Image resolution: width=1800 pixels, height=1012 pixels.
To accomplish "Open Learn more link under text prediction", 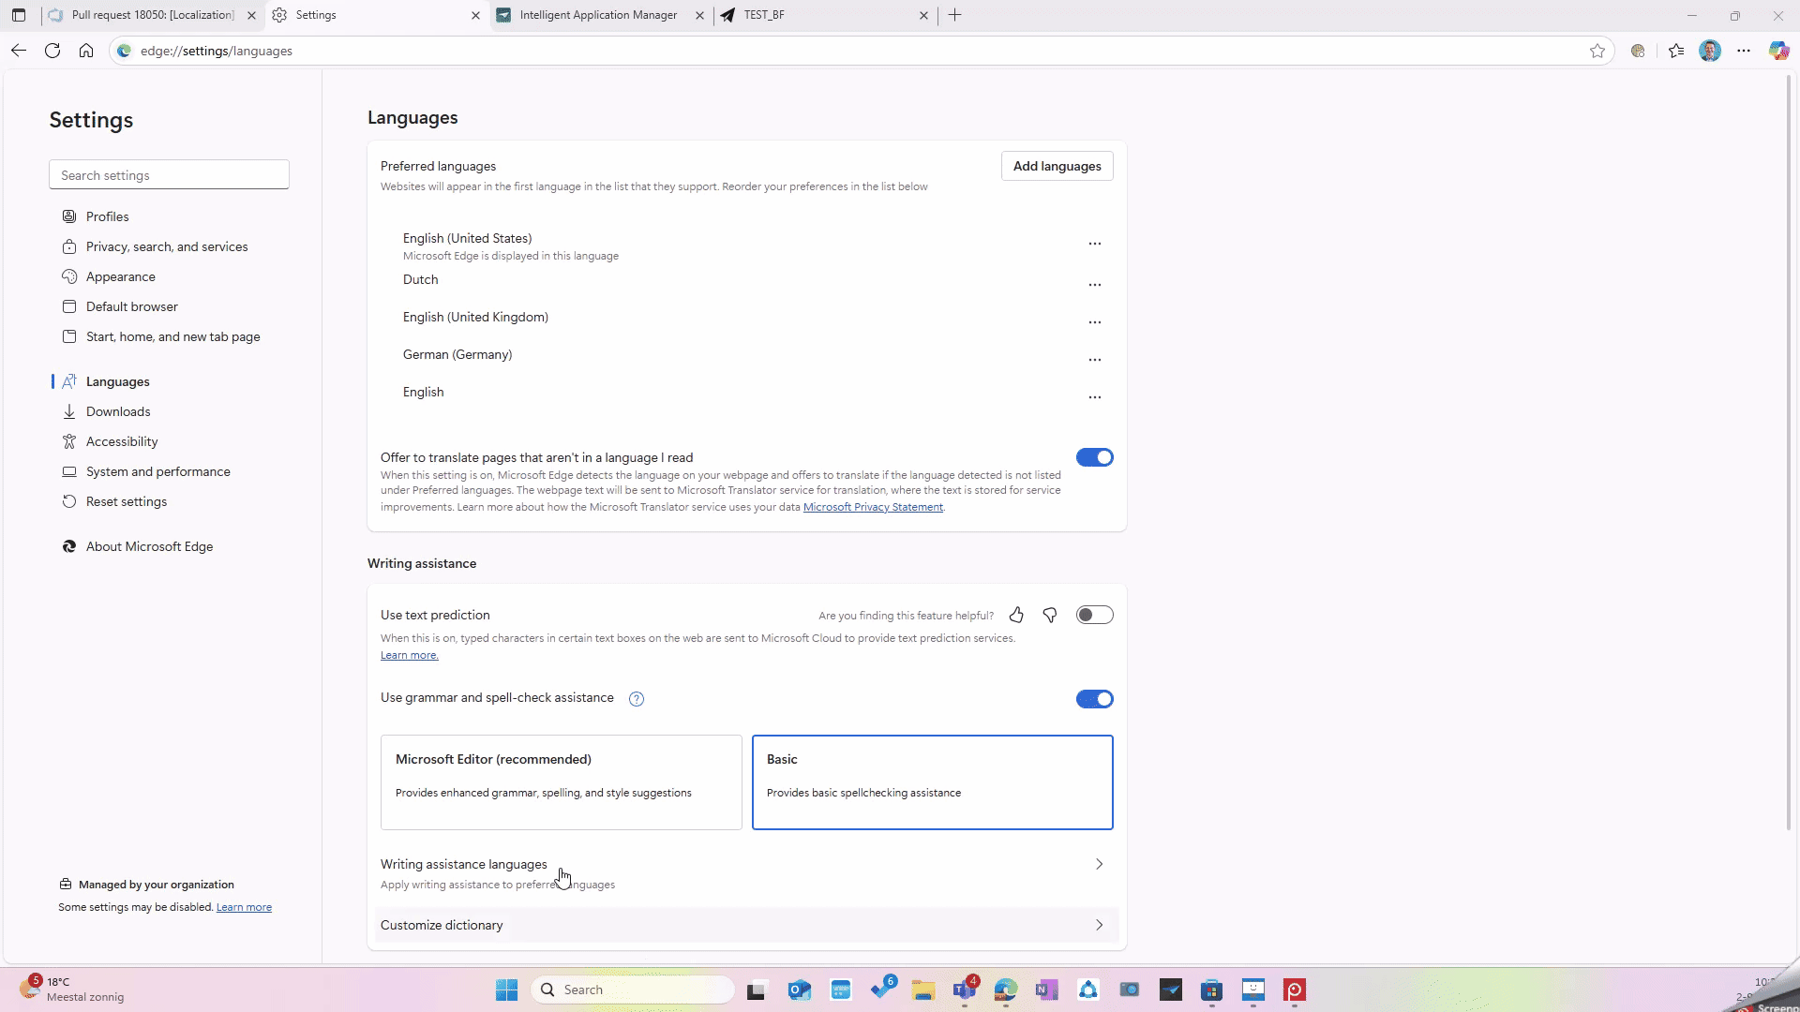I will click(409, 655).
